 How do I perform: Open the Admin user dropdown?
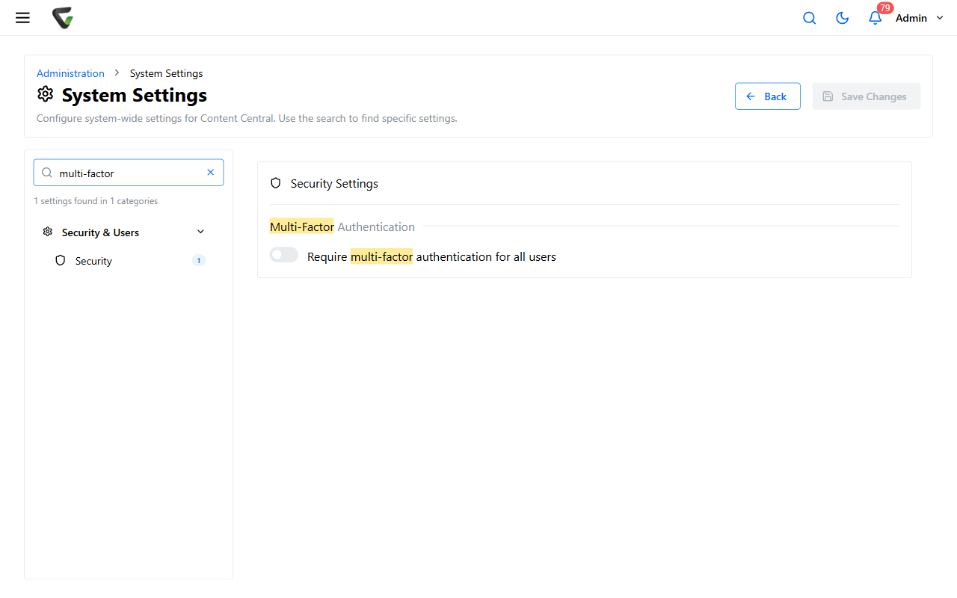(x=920, y=18)
